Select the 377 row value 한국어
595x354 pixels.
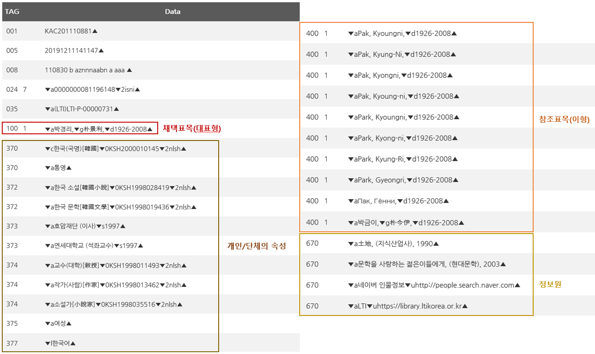(x=60, y=343)
